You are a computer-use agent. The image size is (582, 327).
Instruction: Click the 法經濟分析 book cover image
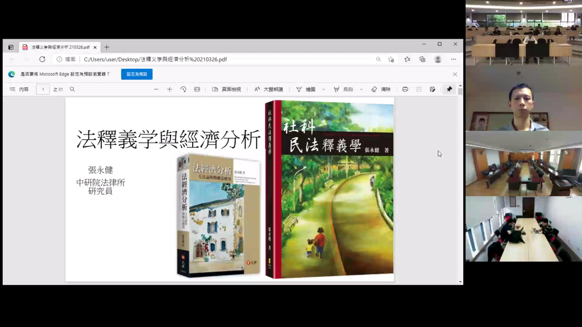tap(219, 215)
